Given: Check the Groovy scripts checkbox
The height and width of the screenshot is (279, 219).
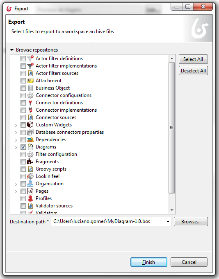Looking at the screenshot, I should tap(23, 169).
